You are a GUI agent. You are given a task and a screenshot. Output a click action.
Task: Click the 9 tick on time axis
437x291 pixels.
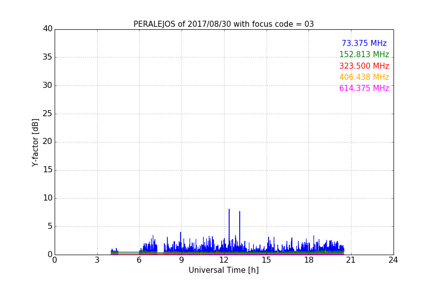coord(182,260)
